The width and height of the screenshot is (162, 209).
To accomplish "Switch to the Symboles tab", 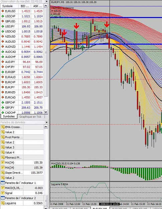I will coord(9,116).
